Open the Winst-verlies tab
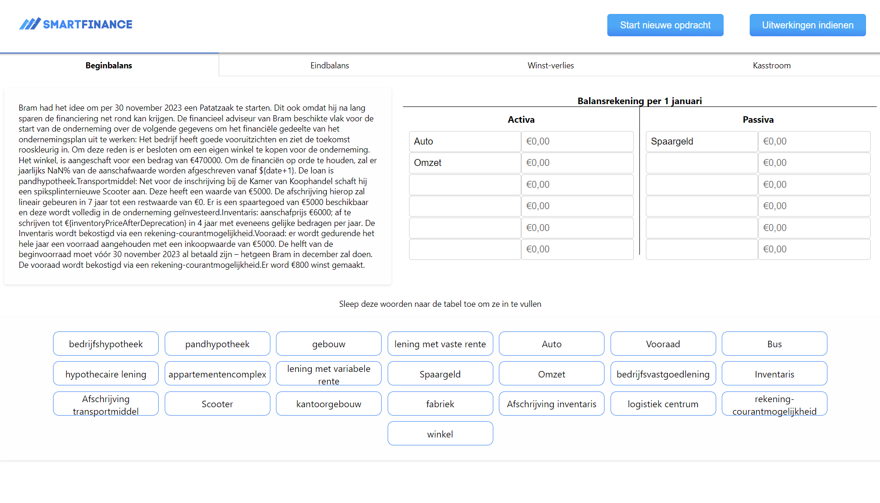Screen dimensions: 880x503 click(x=551, y=65)
